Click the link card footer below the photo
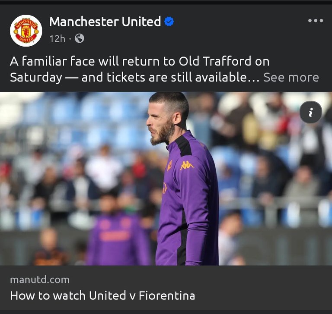332x314 pixels. (x=166, y=288)
